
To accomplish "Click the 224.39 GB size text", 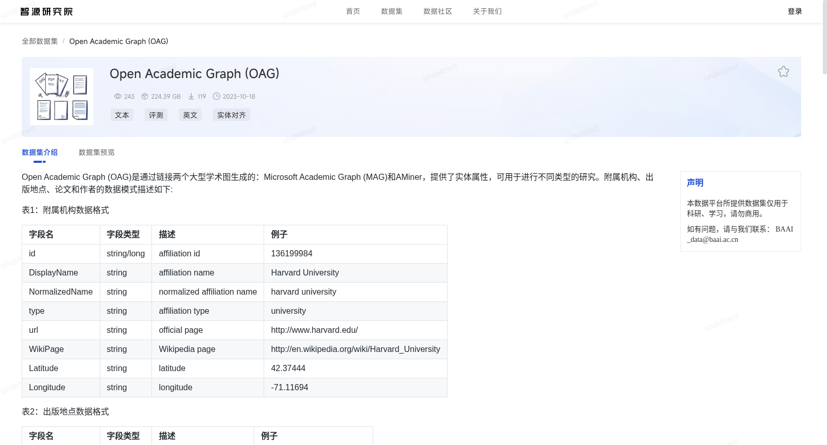I will 166,97.
